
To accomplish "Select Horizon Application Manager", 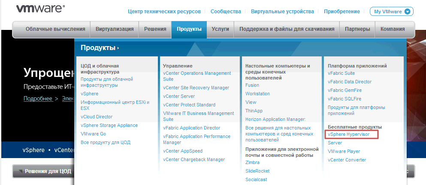I will pyautogui.click(x=275, y=119).
